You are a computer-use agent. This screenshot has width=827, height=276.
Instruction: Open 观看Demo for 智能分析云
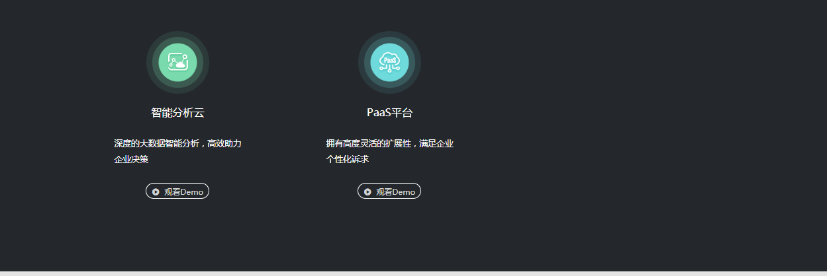[x=177, y=191]
